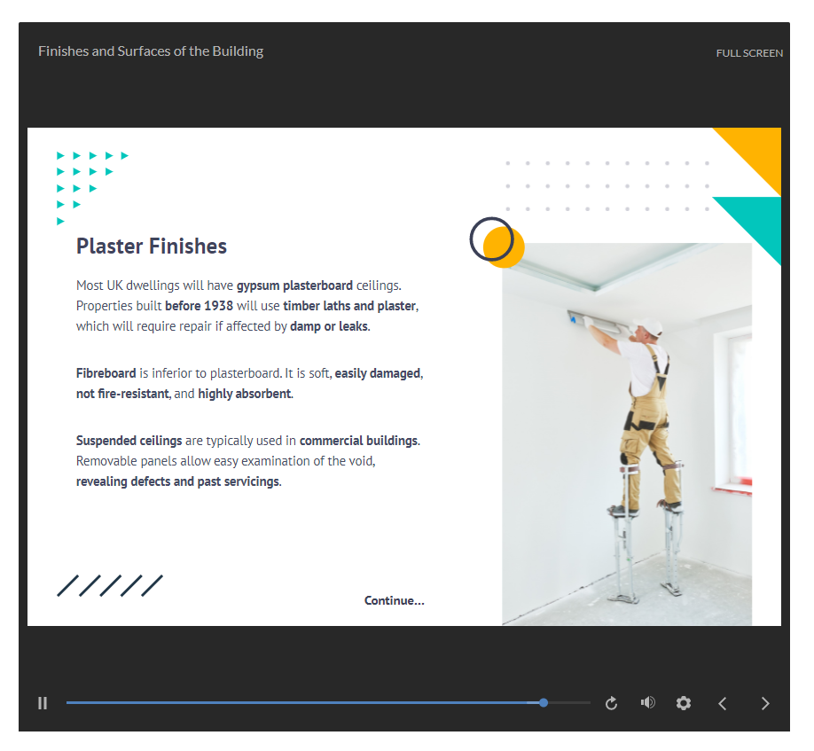Select the Plaster Finishes heading
Image resolution: width=814 pixels, height=751 pixels.
pyautogui.click(x=152, y=246)
